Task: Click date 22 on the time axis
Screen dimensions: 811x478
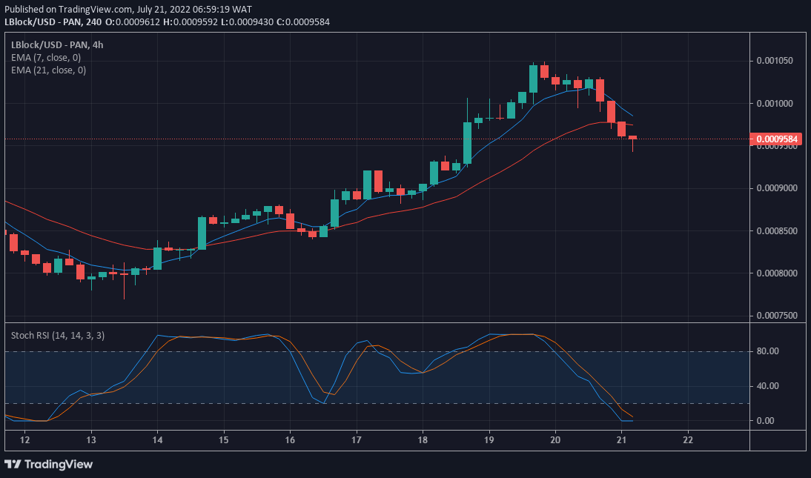Action: [x=688, y=440]
